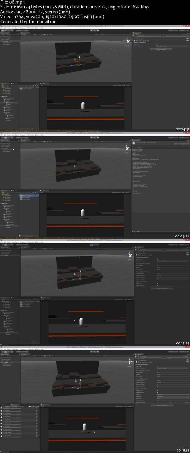Select Move tool in the 00:04:31 frame

6,30
